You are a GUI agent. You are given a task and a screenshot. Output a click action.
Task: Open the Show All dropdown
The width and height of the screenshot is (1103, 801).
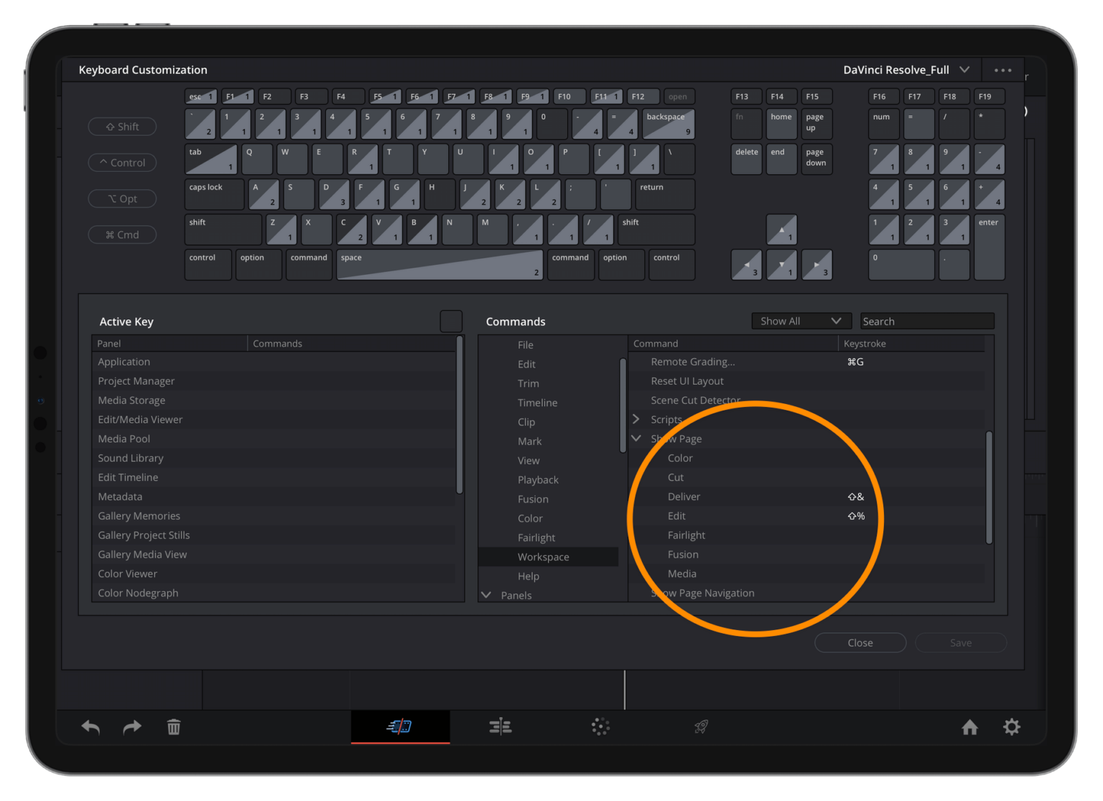tap(800, 321)
